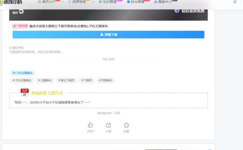
Task: Open the 赋能中心 nav menu item
Action: click(x=165, y=2)
